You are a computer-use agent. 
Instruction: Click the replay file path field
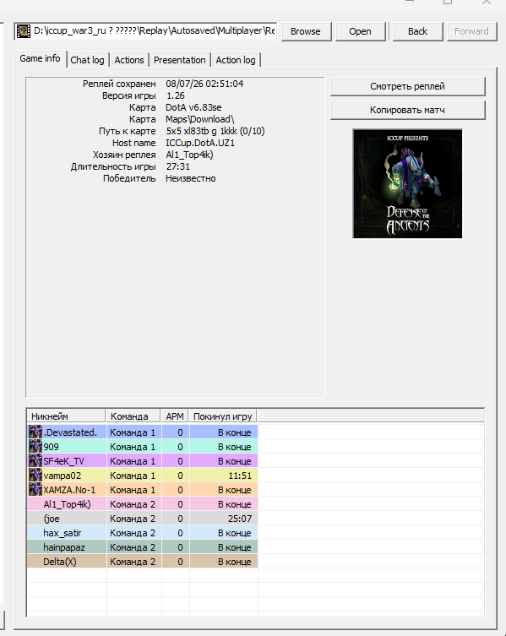click(145, 31)
